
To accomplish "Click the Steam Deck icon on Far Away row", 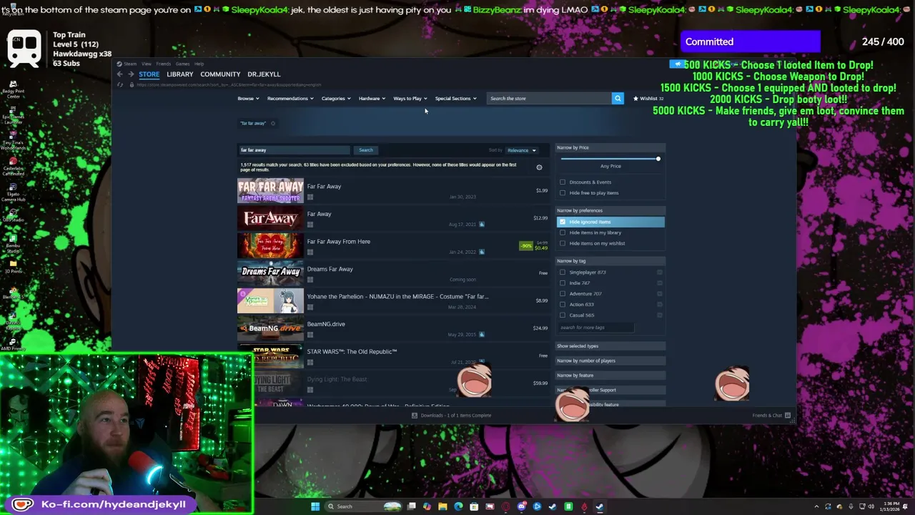I will [482, 224].
